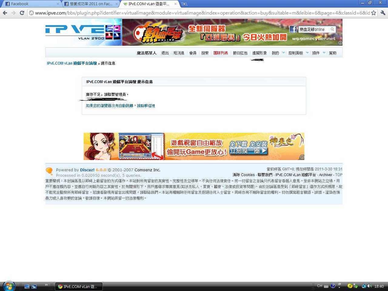The image size is (388, 291).
Task: Reload the current page
Action: point(22,13)
